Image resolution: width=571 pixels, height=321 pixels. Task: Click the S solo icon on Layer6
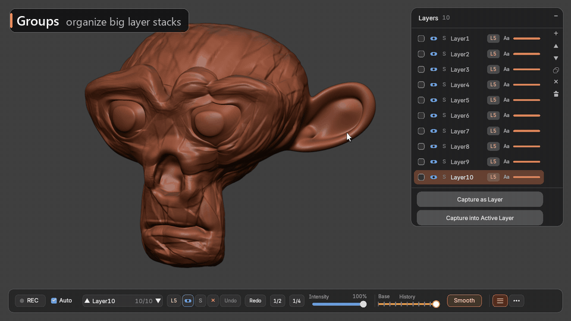point(444,115)
